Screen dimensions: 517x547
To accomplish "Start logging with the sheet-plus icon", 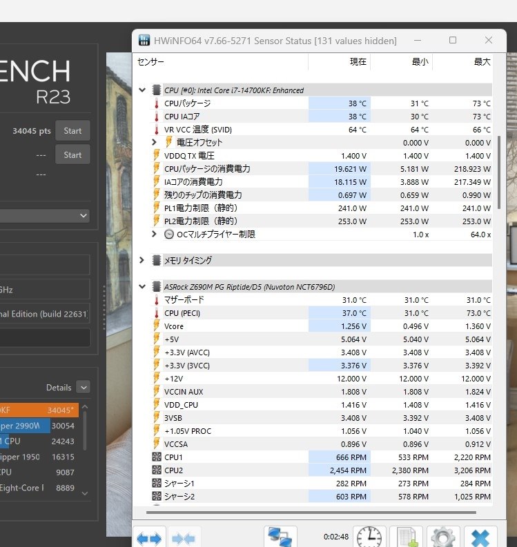I will click(407, 537).
